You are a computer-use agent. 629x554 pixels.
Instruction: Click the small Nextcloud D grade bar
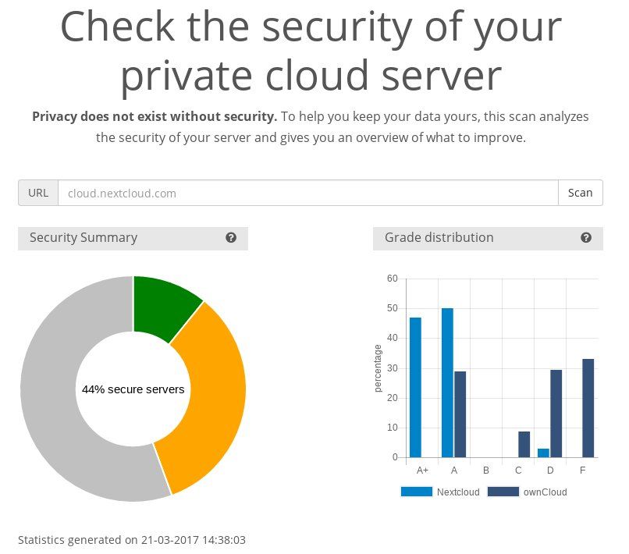point(543,453)
